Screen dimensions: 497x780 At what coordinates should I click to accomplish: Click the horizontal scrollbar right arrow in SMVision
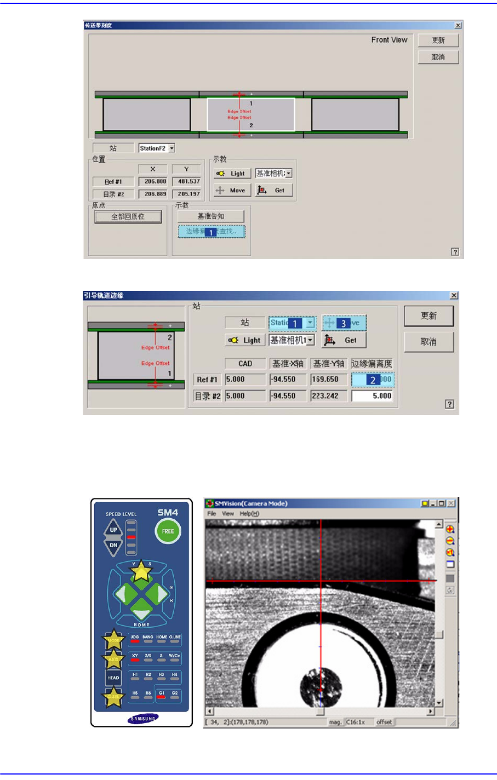tap(430, 711)
